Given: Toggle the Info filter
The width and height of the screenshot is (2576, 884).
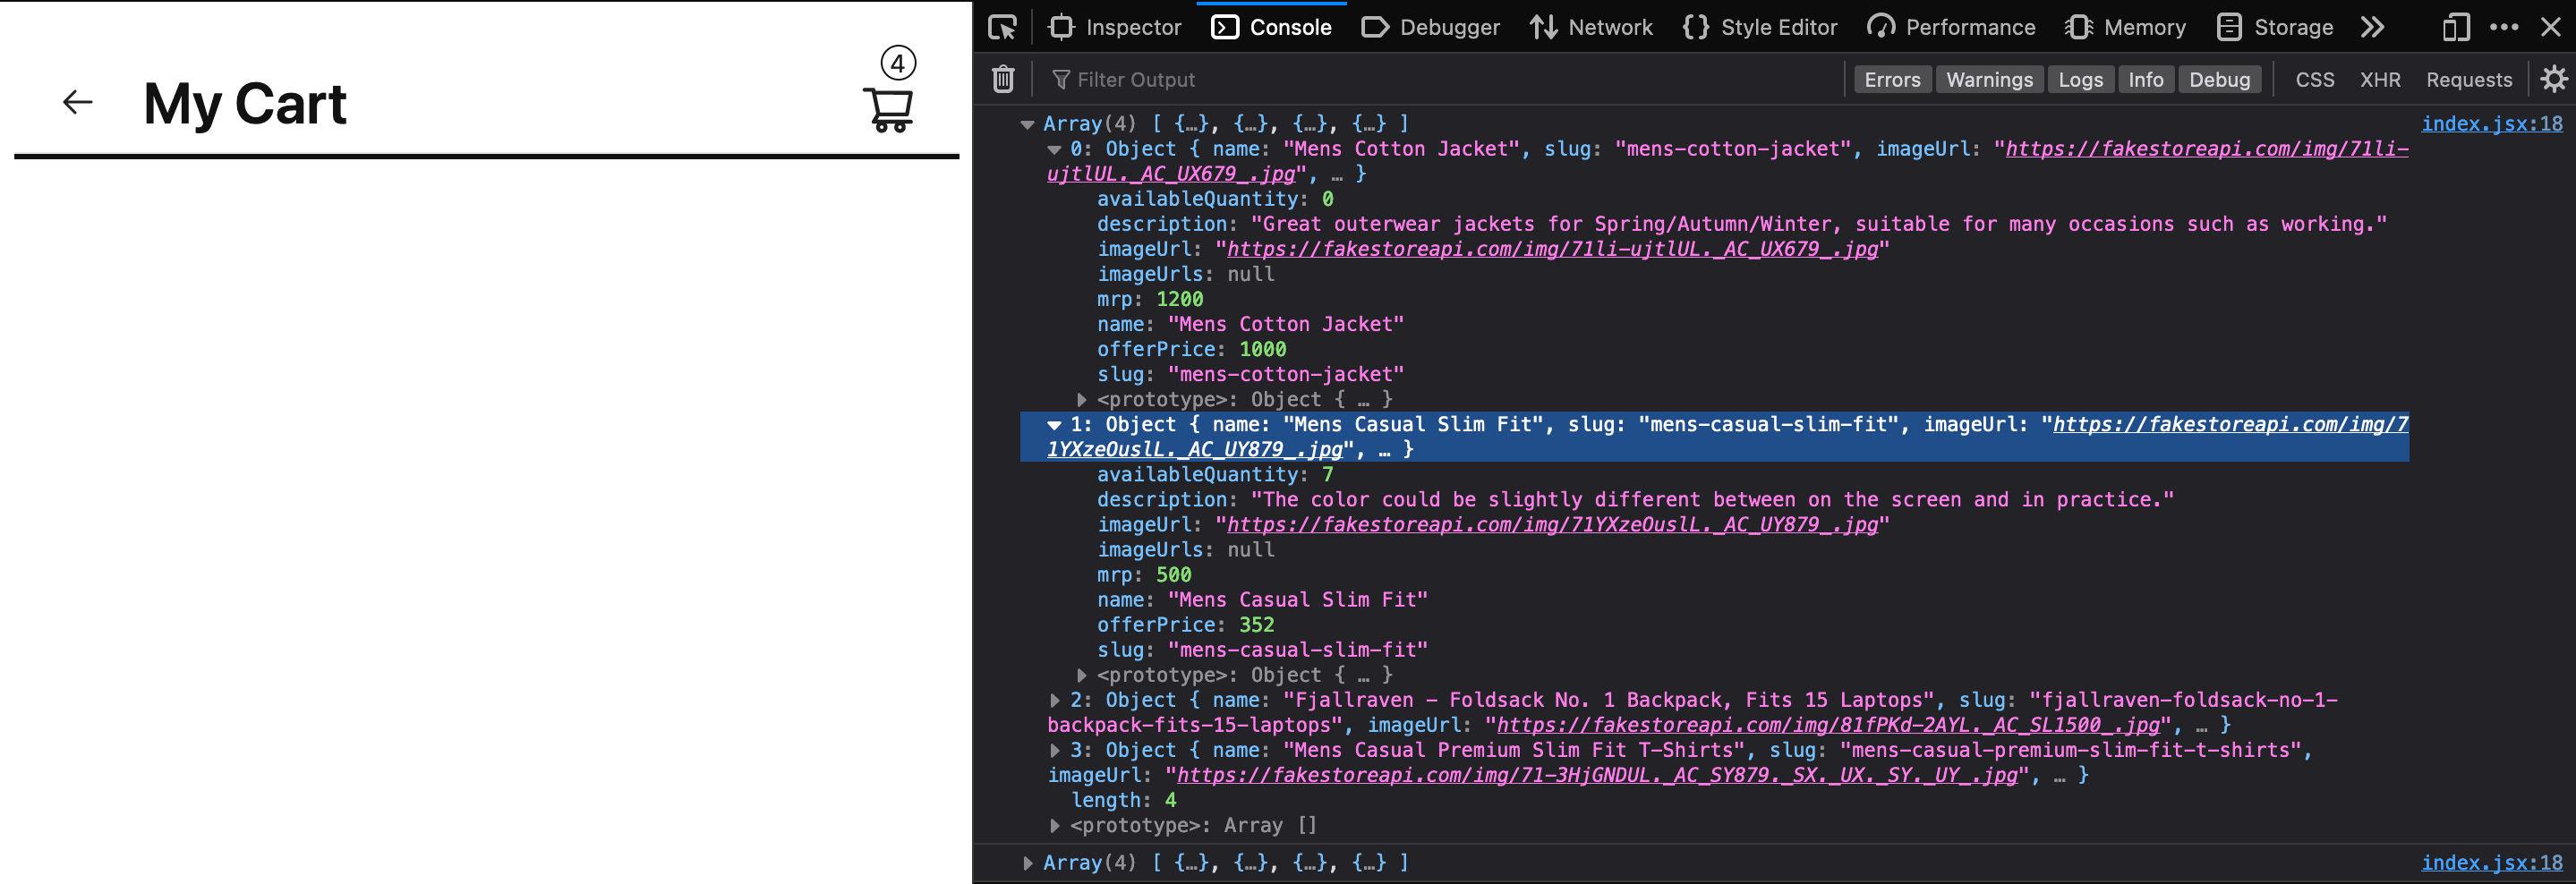Looking at the screenshot, I should (2145, 80).
